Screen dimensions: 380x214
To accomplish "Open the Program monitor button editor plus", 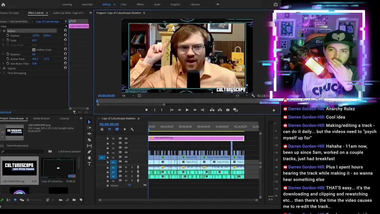I will tap(274, 110).
